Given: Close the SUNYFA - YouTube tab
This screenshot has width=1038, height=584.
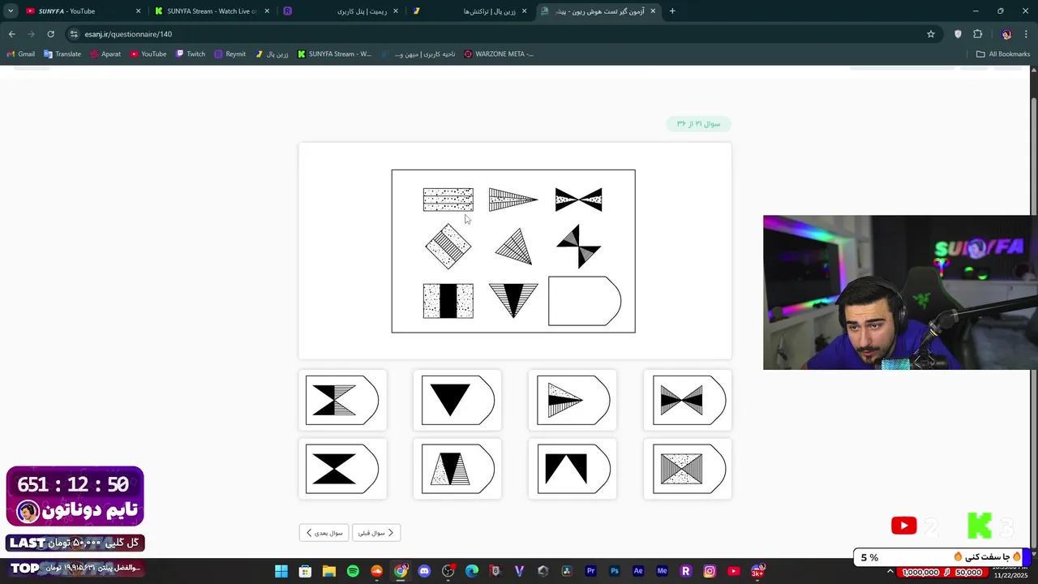Looking at the screenshot, I should tap(138, 11).
